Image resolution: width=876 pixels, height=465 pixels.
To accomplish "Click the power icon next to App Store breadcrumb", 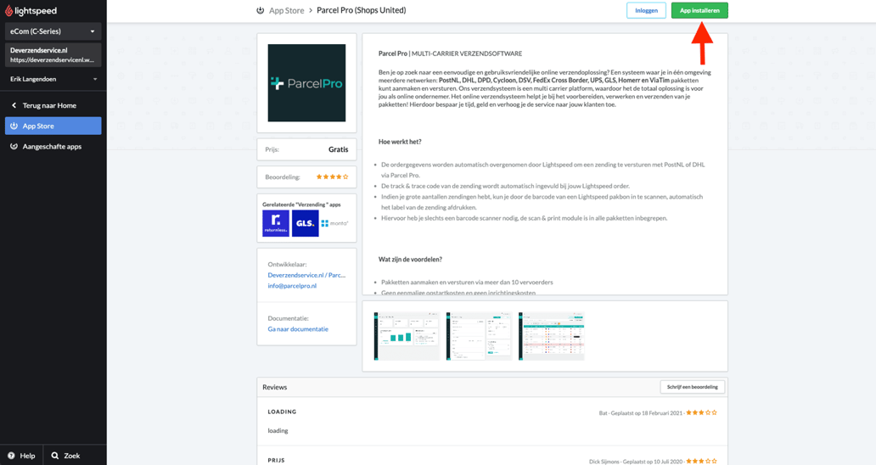I will (261, 11).
